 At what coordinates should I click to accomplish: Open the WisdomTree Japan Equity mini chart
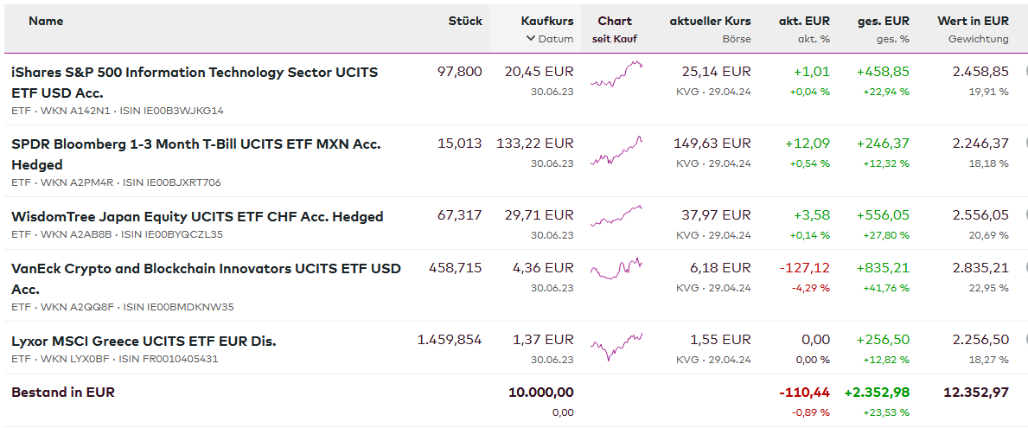616,216
